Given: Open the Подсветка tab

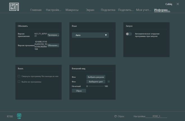Looking at the screenshot, I should 108,10.
